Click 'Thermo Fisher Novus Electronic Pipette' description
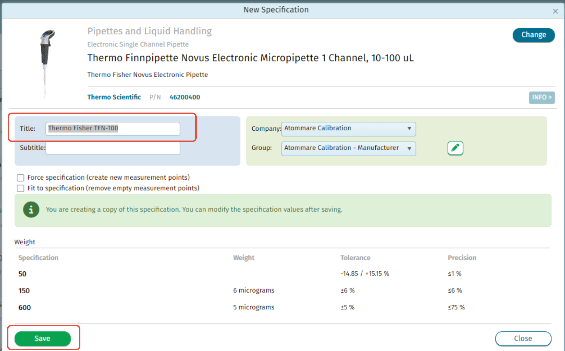The image size is (565, 351). click(x=147, y=74)
